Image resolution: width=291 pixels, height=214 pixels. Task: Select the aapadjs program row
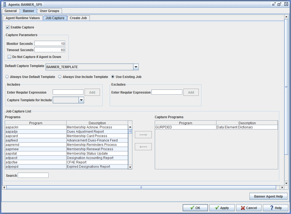coord(66,132)
